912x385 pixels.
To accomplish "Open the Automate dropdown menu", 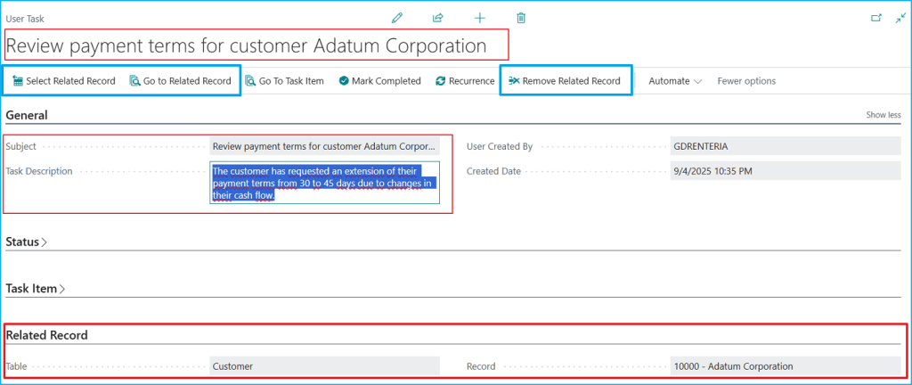I will click(x=675, y=81).
